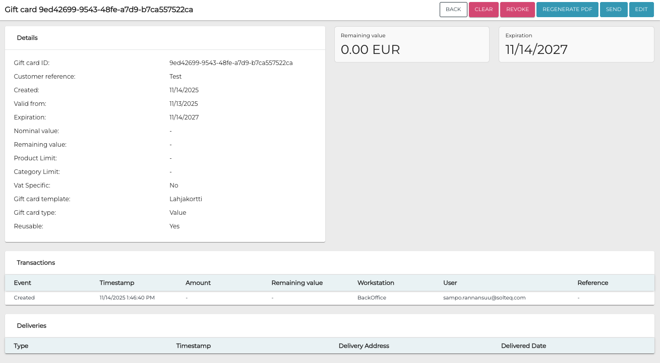Image resolution: width=660 pixels, height=363 pixels.
Task: Click REGENERATE PDF button
Action: (567, 10)
